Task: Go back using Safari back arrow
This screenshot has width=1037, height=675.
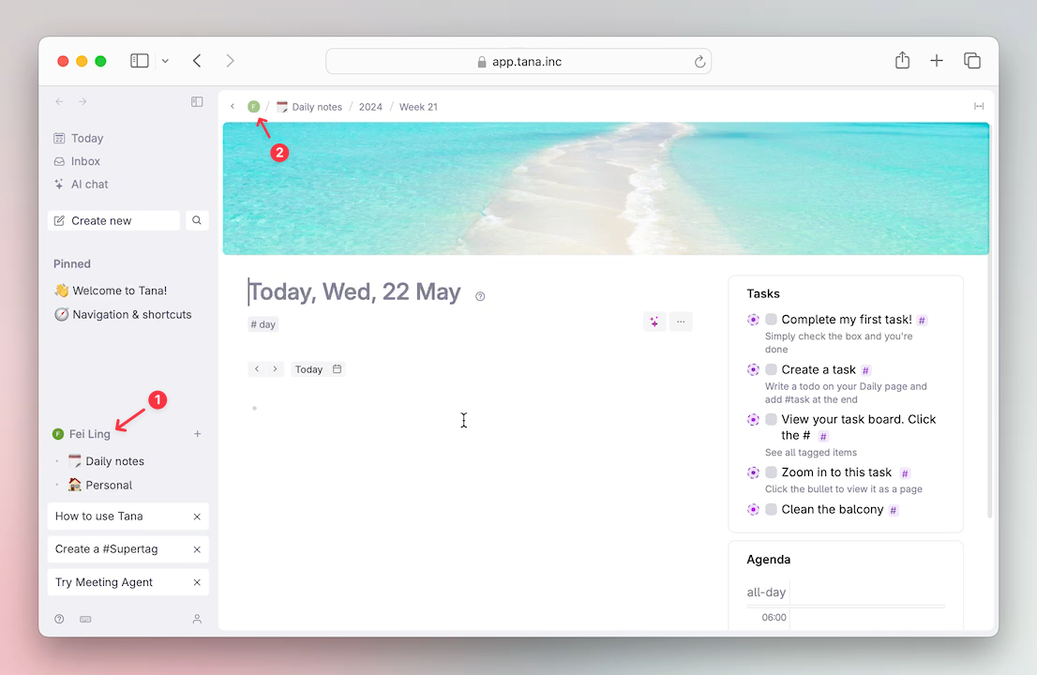Action: [197, 61]
